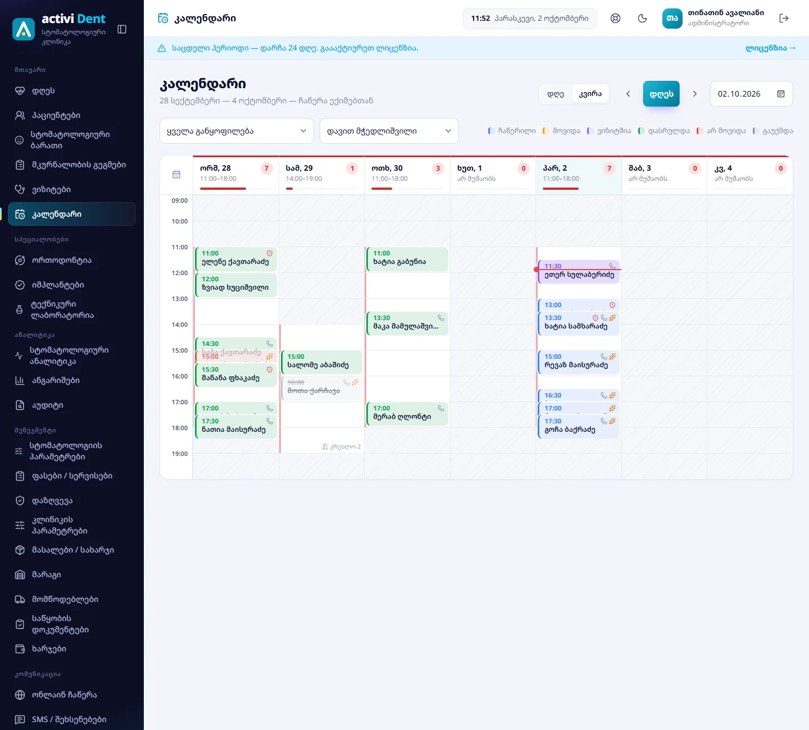809x730 pixels.
Task: Open the იმპლანტები sidebar item
Action: (x=72, y=285)
